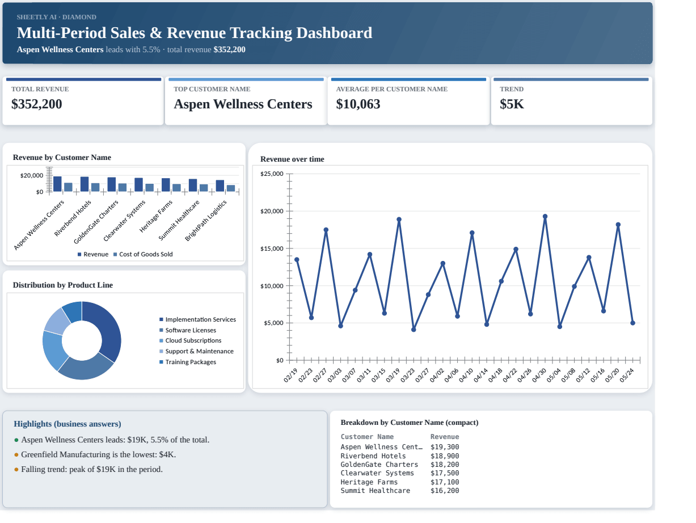Screen dimensions: 696x523
Task: Select the GoldenGate Charters table row
Action: pos(400,465)
